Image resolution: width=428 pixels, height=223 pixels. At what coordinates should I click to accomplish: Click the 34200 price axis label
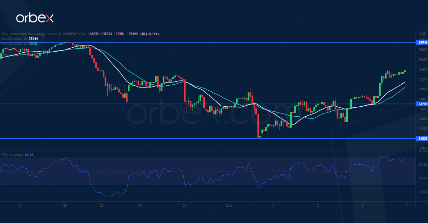[x=423, y=129]
